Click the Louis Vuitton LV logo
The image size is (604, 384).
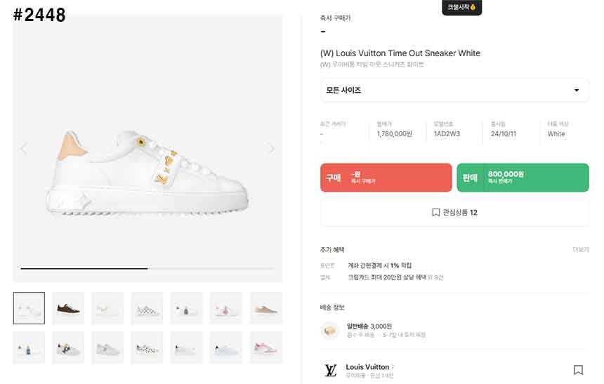(x=330, y=371)
